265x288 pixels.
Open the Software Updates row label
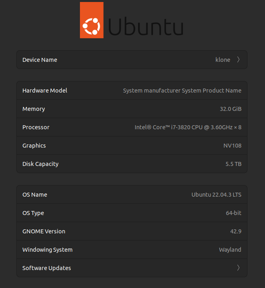pos(46,268)
